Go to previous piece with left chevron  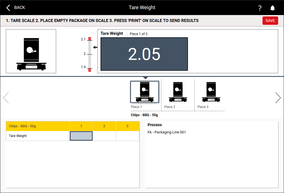[6, 98]
